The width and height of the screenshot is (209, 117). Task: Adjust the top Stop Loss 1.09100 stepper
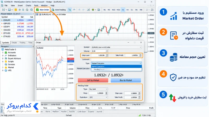tap(107, 55)
